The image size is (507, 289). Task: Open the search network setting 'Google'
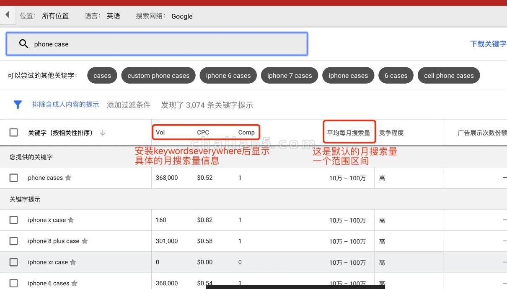[182, 16]
